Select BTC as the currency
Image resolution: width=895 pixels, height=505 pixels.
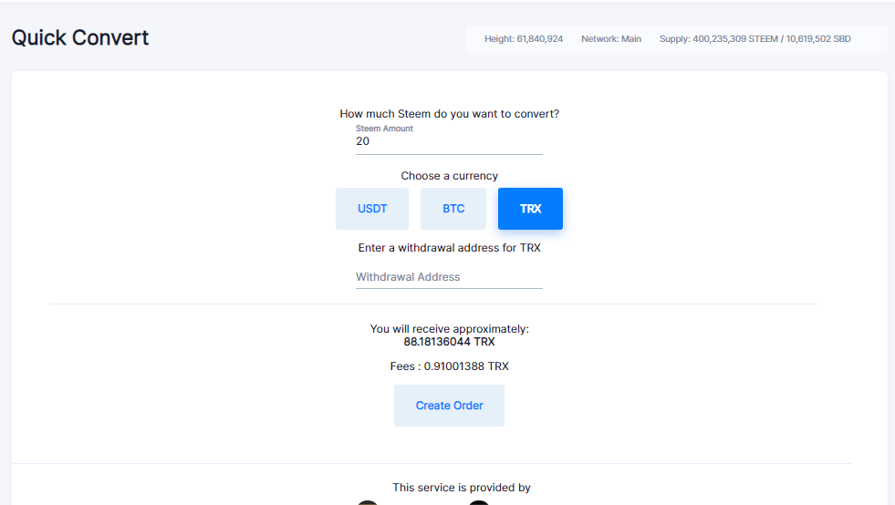pos(453,209)
